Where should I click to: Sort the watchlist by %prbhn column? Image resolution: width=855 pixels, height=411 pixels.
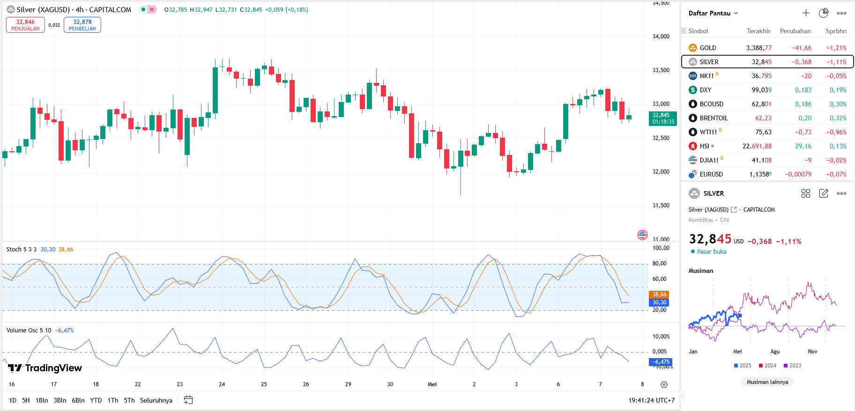tap(836, 31)
